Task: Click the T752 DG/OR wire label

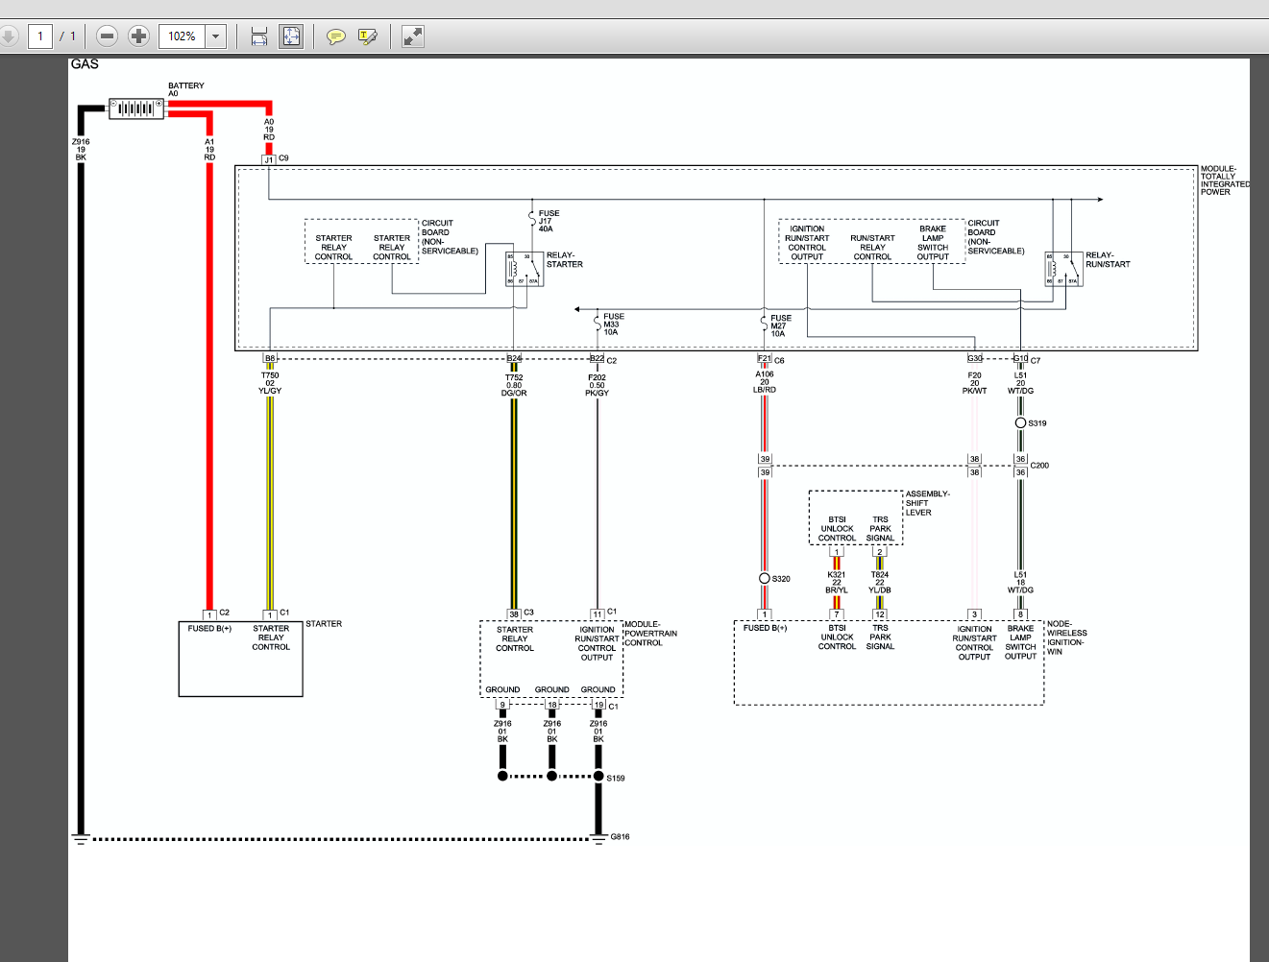Action: [x=514, y=385]
